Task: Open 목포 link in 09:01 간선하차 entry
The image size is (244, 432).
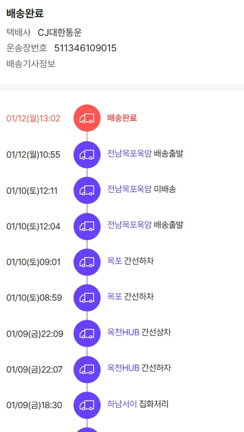Action: tap(115, 261)
